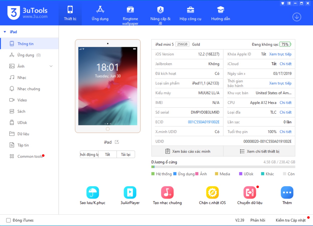
Task: Open the download manager arrow icon
Action: click(297, 17)
